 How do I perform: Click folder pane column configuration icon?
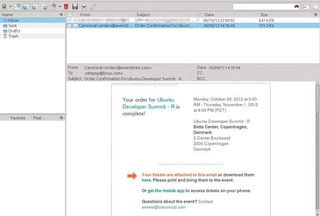pos(61,15)
